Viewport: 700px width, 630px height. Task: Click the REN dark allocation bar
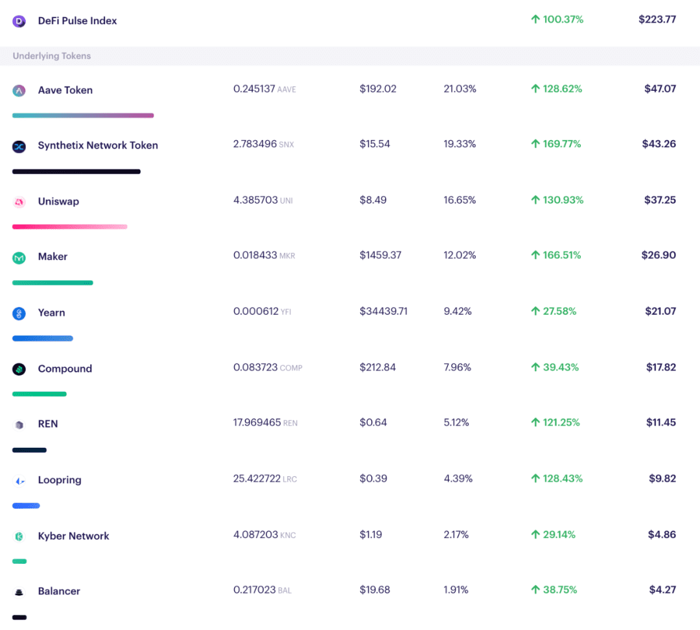point(29,450)
